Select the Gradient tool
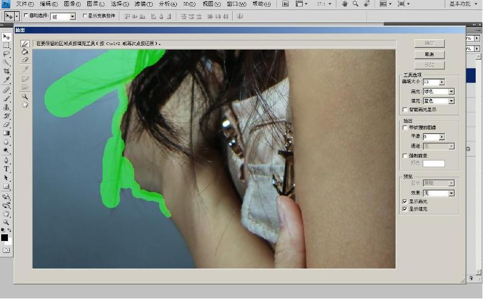This screenshot has width=483, height=308. (6, 133)
